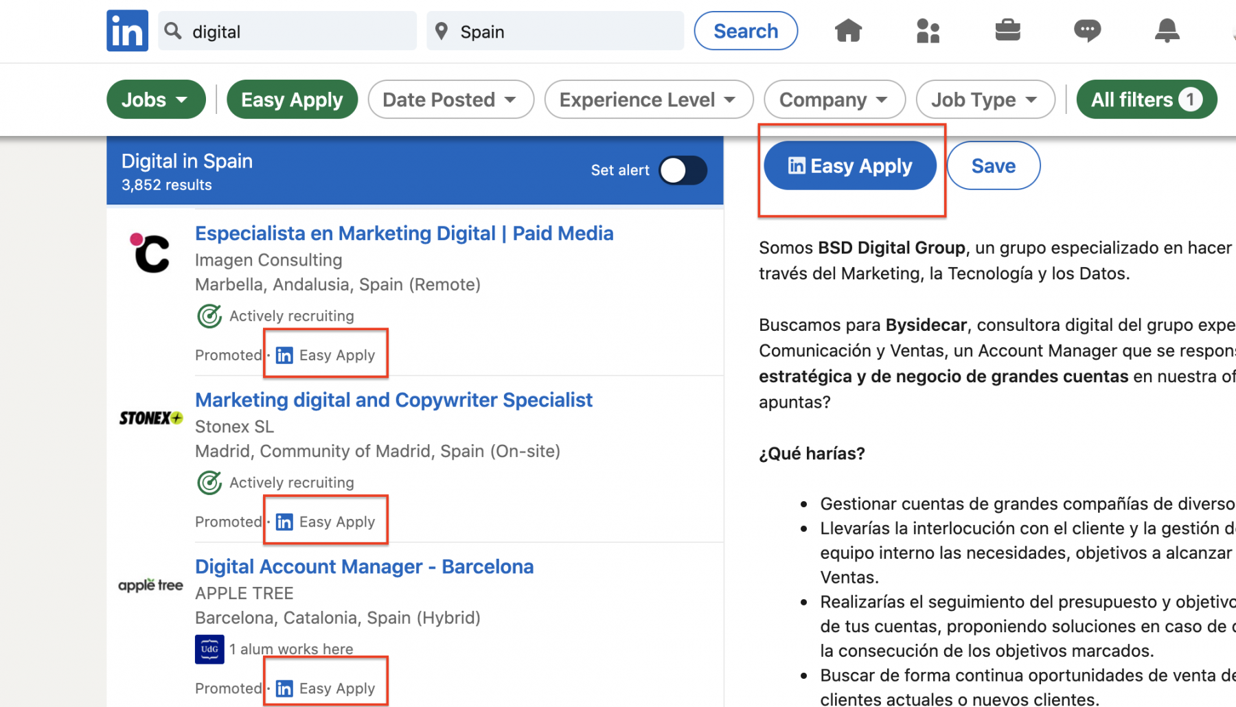The height and width of the screenshot is (707, 1236).
Task: Click the Stonex SL company name
Action: (x=234, y=427)
